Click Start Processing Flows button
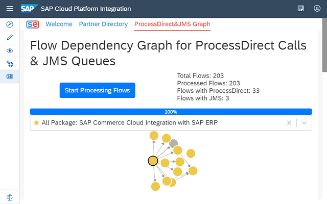This screenshot has height=204, width=327. [x=97, y=90]
